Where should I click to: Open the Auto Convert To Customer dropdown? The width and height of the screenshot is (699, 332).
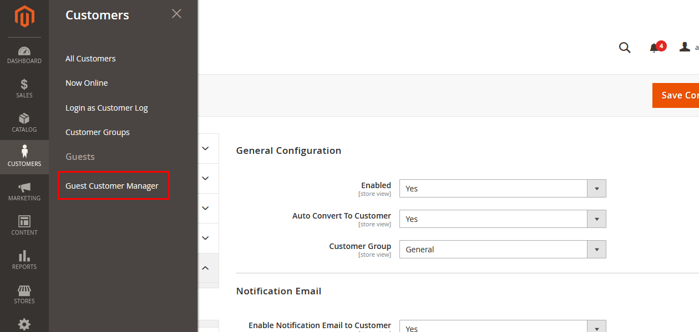503,219
